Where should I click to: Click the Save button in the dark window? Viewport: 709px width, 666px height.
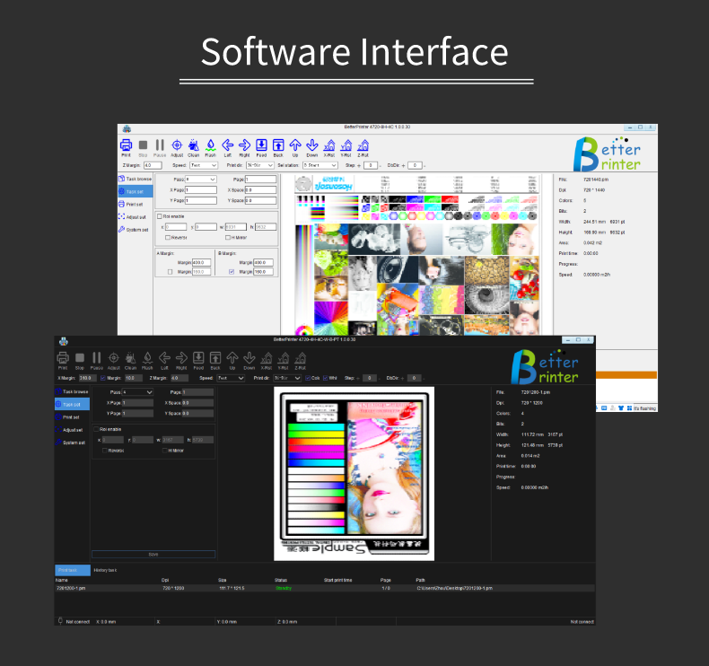point(153,554)
